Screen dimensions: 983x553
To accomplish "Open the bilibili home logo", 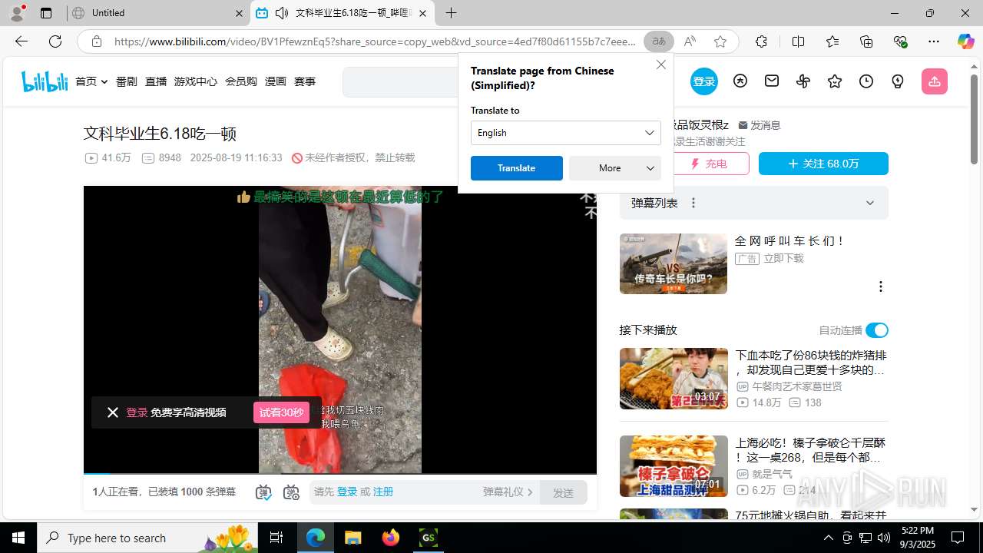I will pyautogui.click(x=45, y=81).
